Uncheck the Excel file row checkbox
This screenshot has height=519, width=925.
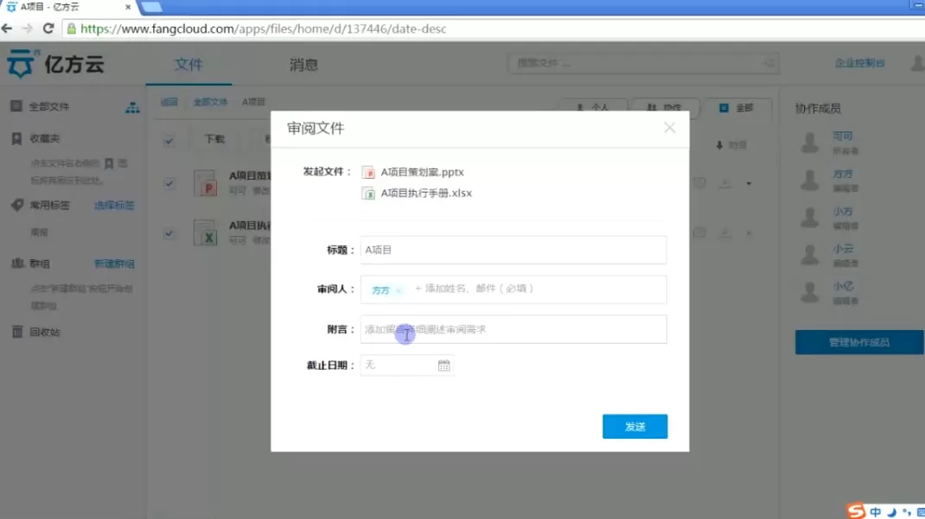(x=169, y=233)
